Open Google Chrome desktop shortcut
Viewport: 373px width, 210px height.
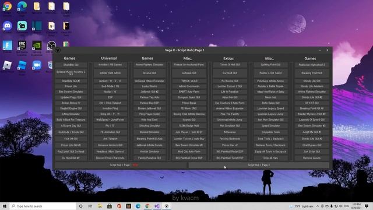[8, 6]
